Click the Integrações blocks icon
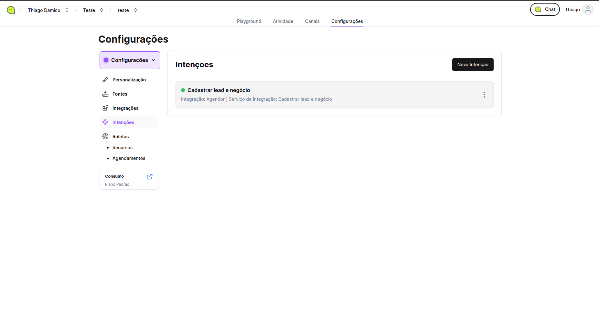599x313 pixels. coord(105,108)
